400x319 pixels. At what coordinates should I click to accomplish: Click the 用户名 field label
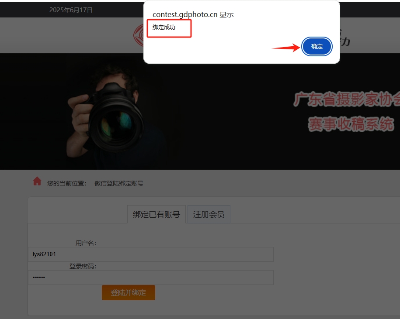[x=86, y=243]
